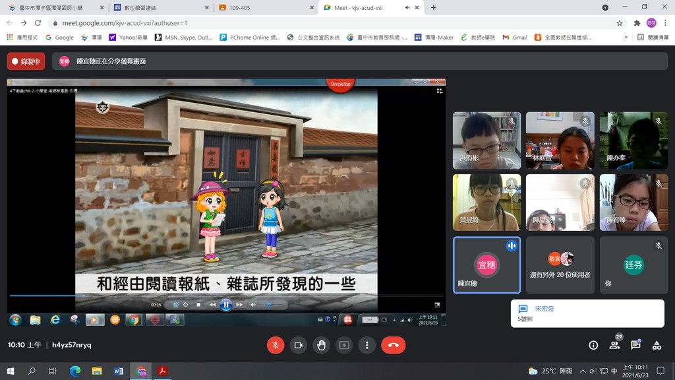Click the 陳宜穗 presenting banner
The width and height of the screenshot is (675, 380).
pyautogui.click(x=360, y=61)
